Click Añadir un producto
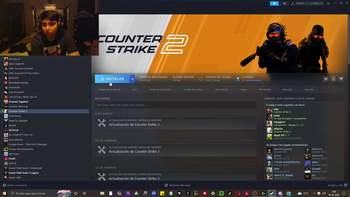This screenshot has height=197, width=350. coord(15,185)
